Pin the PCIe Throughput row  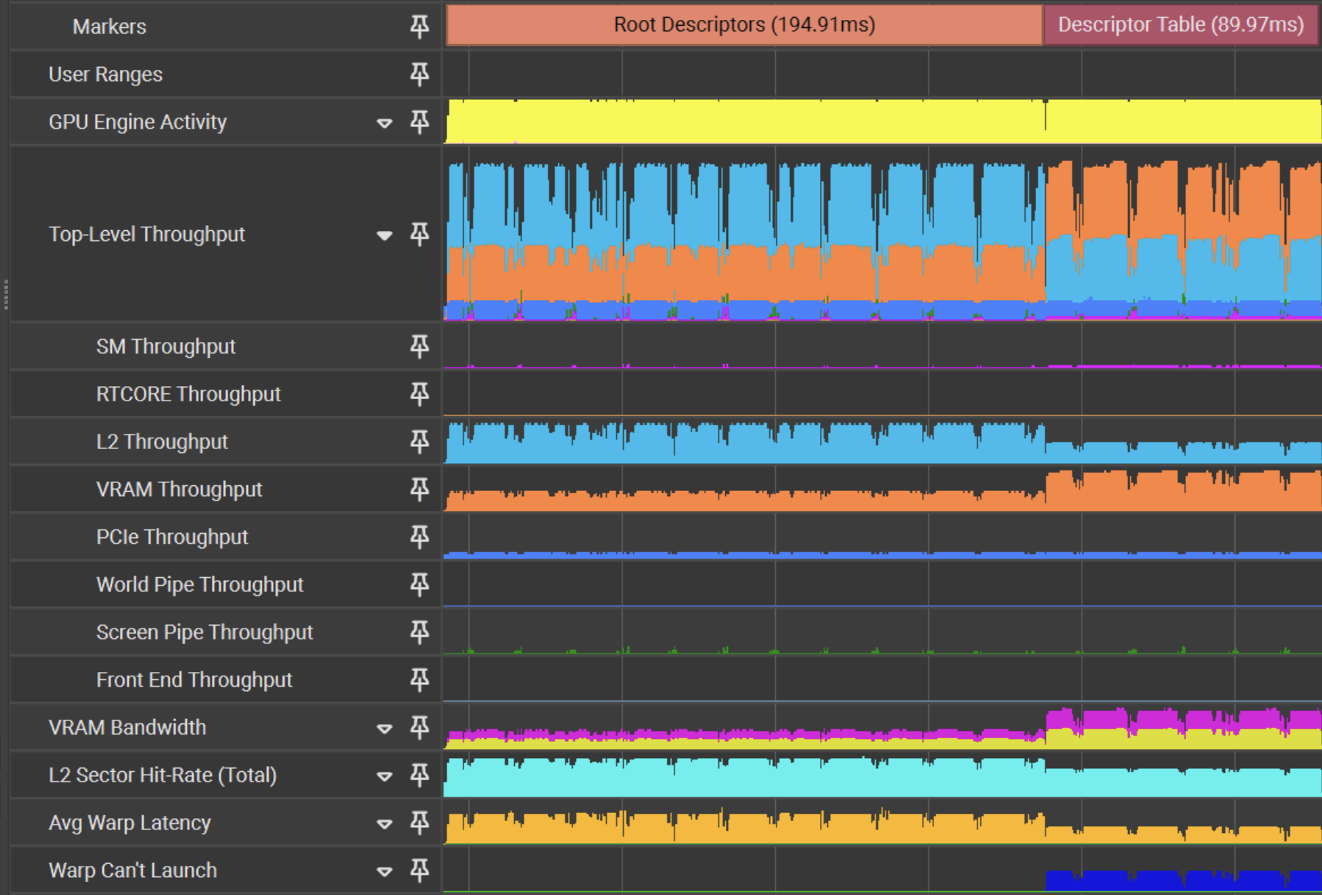[x=419, y=537]
